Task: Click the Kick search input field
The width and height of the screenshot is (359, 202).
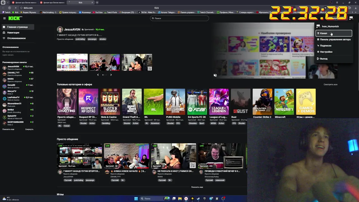Action: click(179, 18)
